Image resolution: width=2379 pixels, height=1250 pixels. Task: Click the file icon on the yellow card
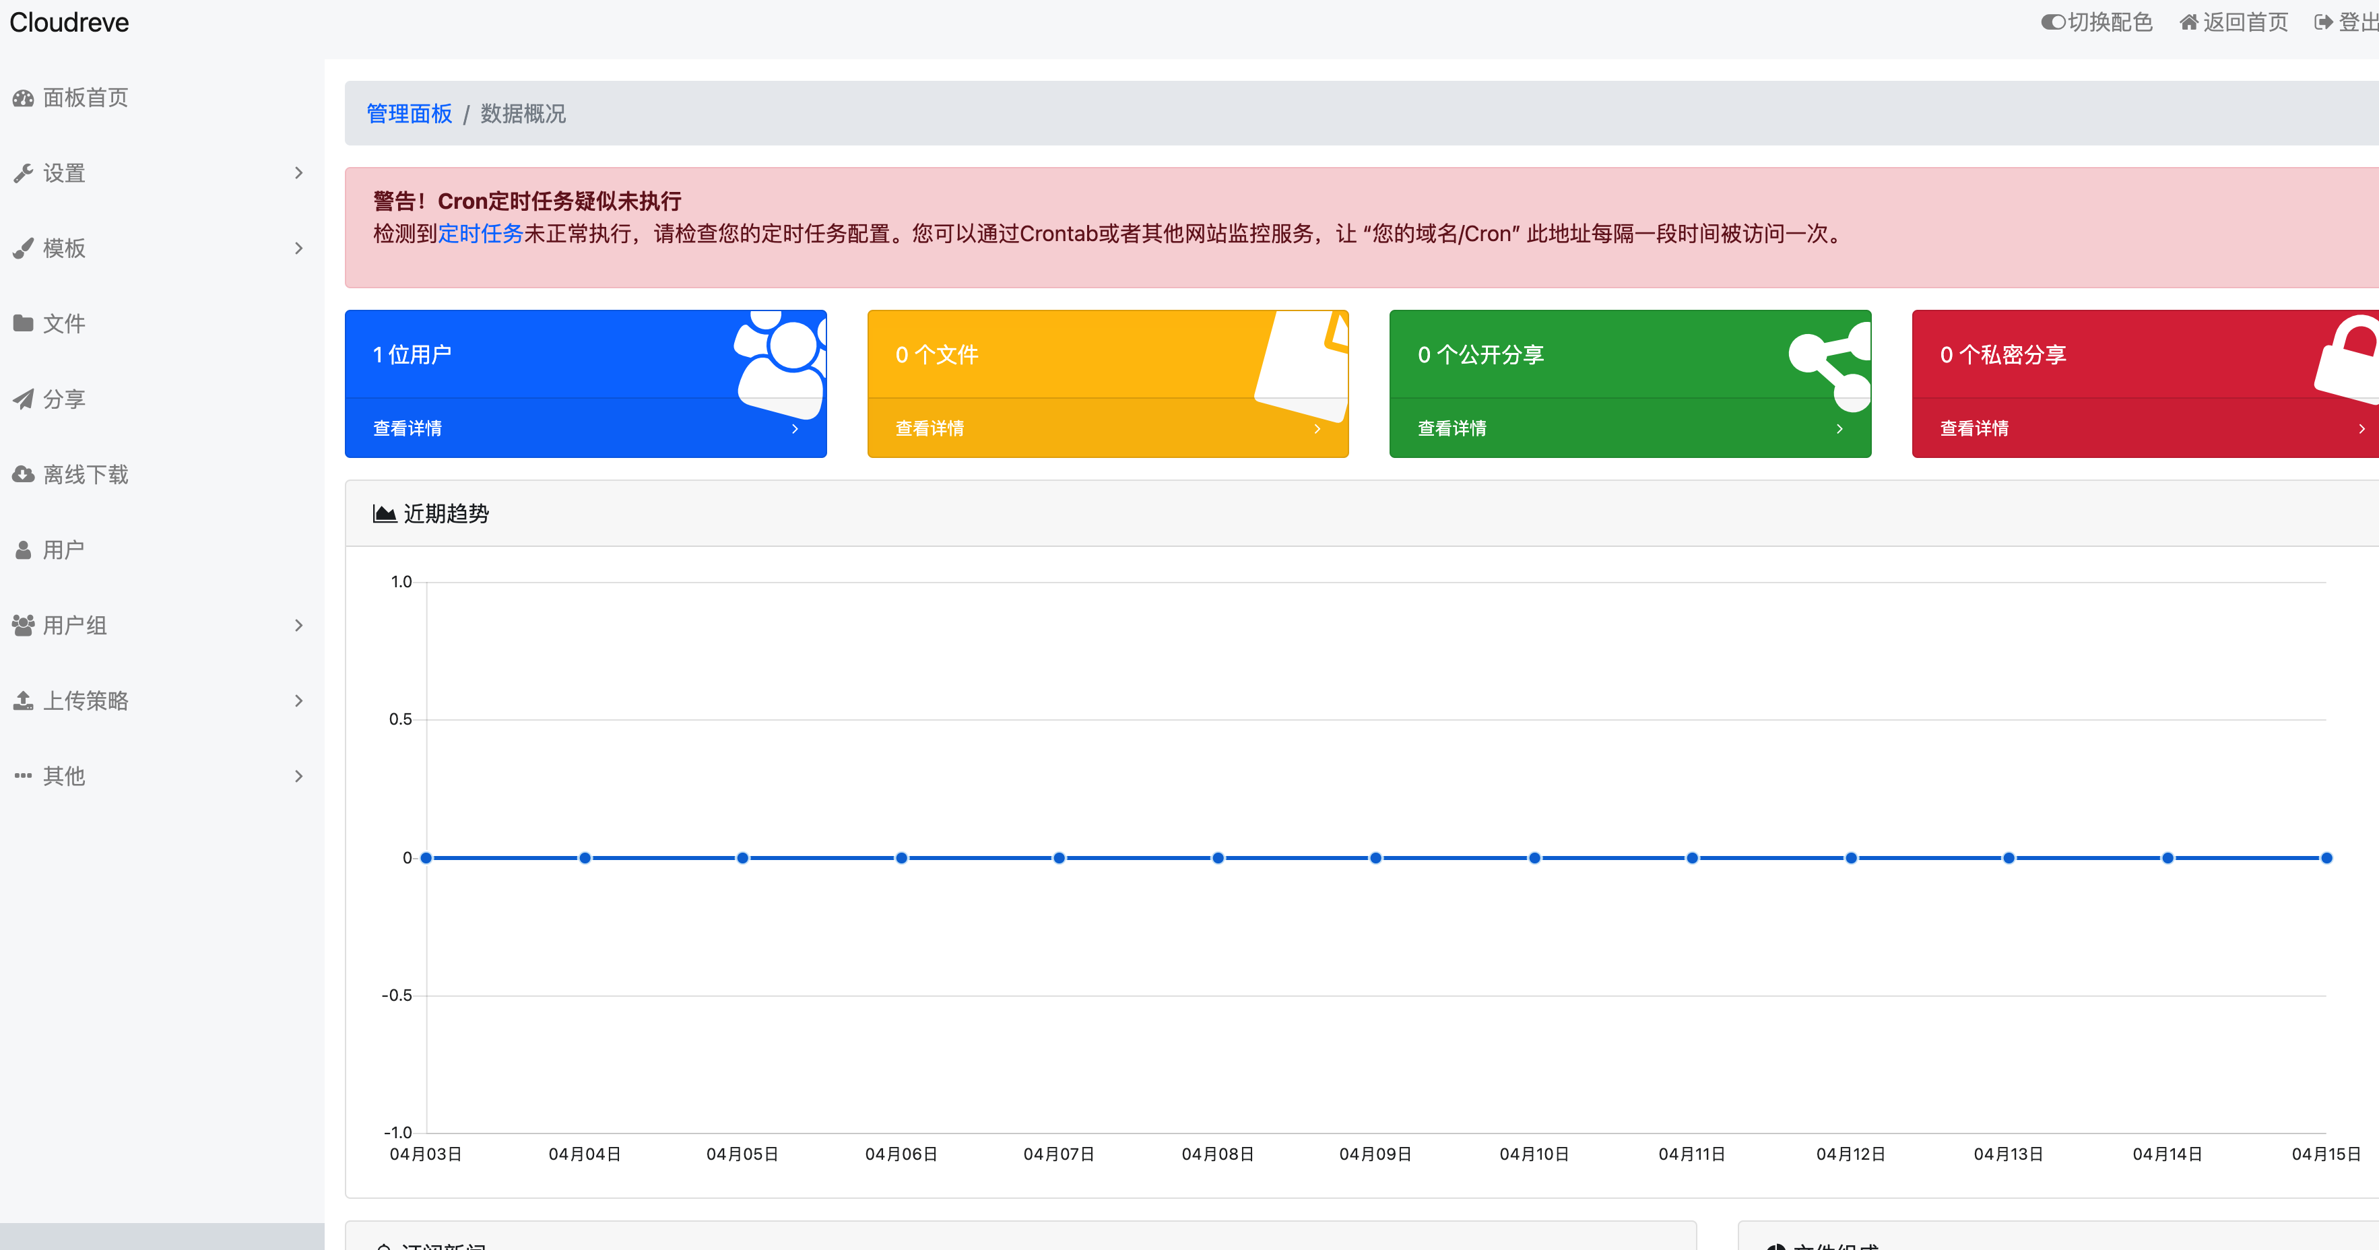point(1302,366)
